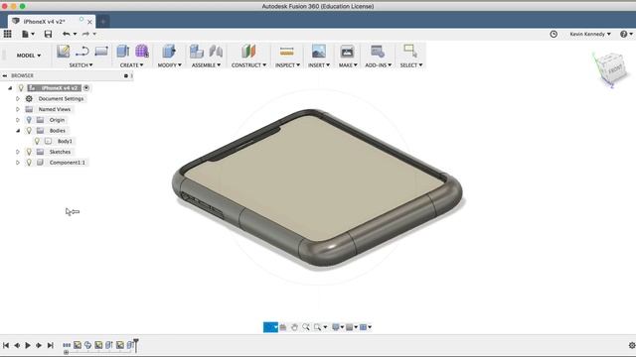This screenshot has height=357, width=636.
Task: Open the ASSEMBLE menu
Action: point(206,64)
